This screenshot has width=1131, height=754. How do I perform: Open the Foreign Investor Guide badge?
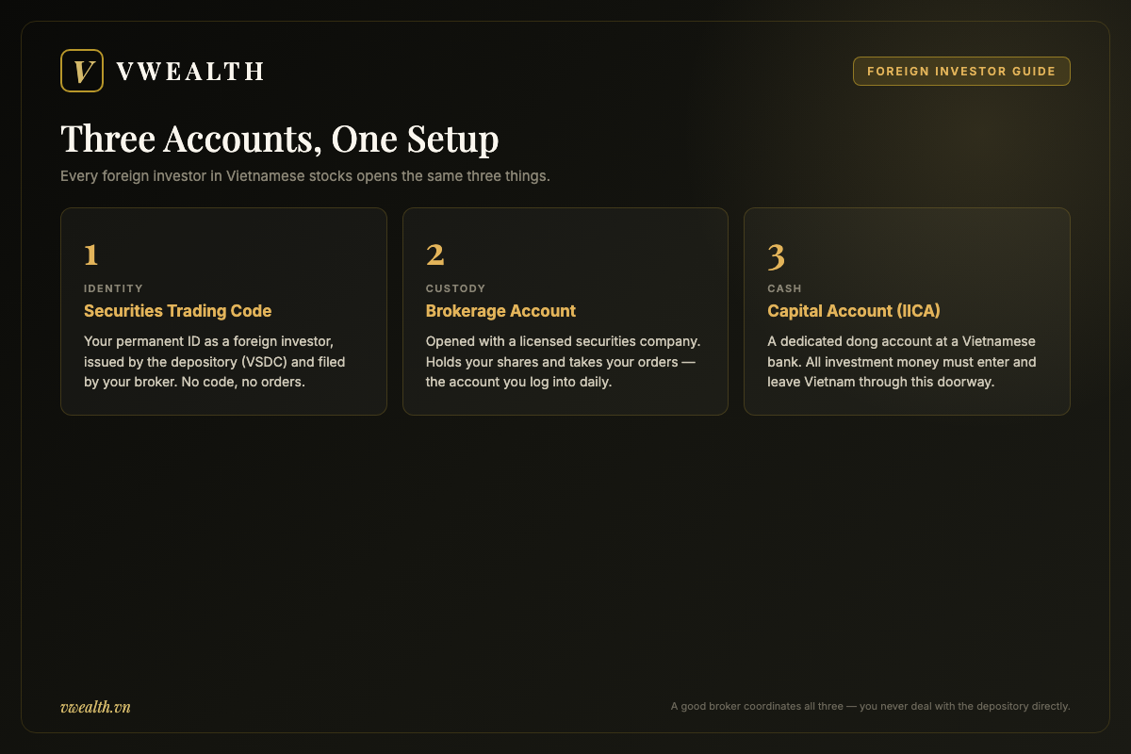(961, 72)
